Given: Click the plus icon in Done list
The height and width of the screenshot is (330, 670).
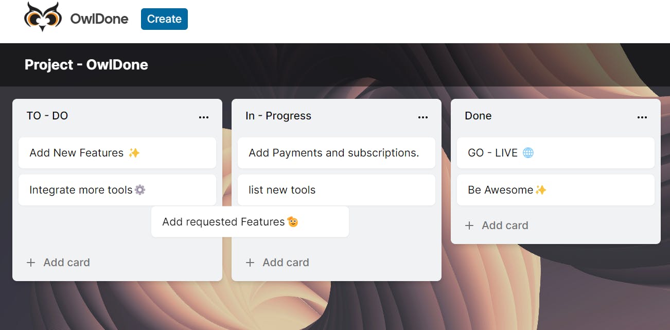Looking at the screenshot, I should [x=469, y=225].
